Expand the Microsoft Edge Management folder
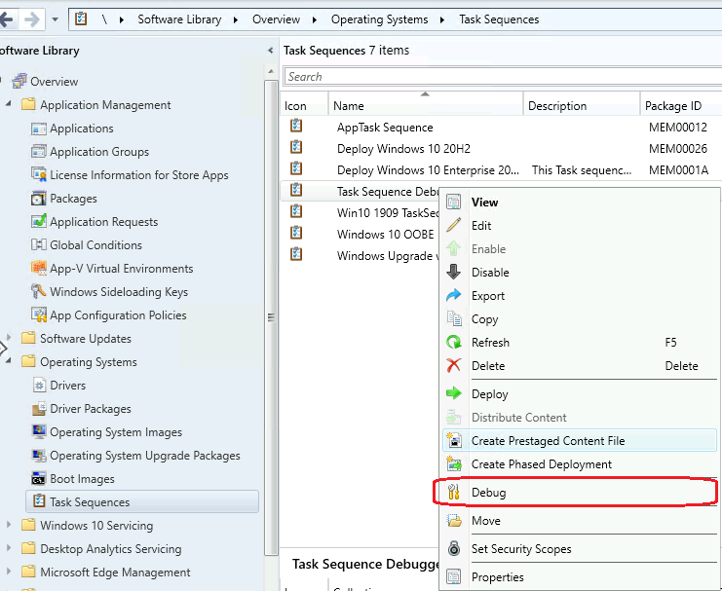The image size is (722, 591). (9, 572)
